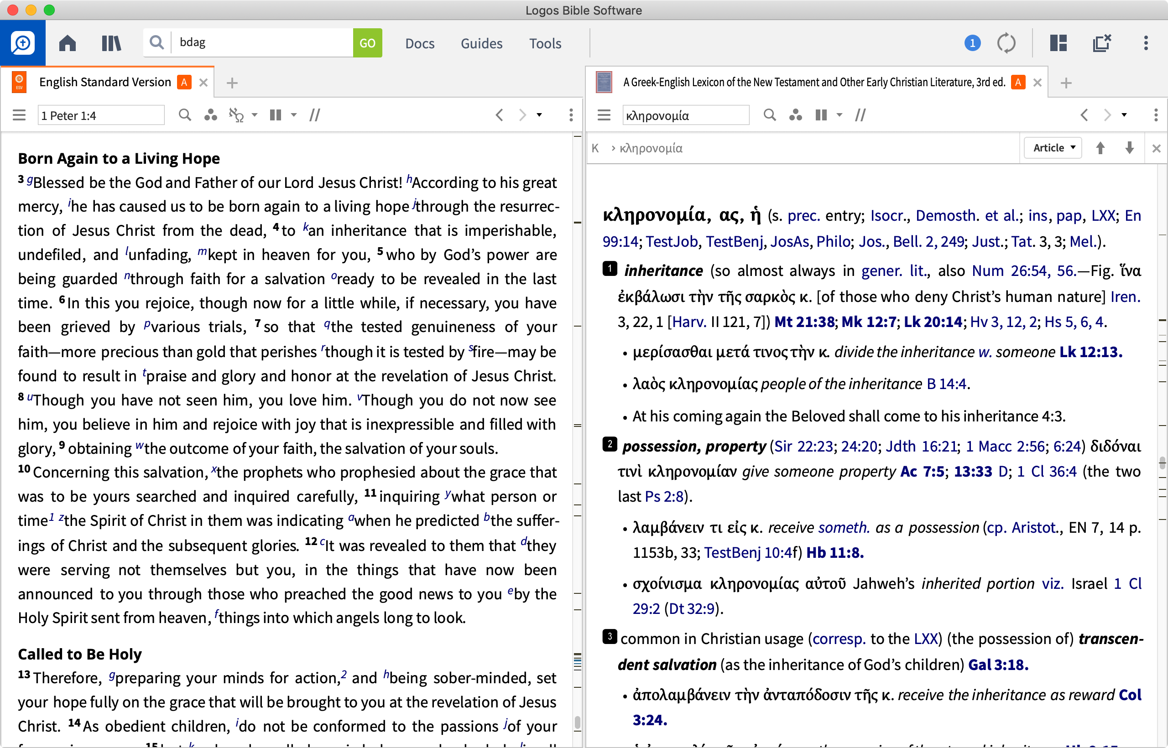
Task: Open inline search in Lexicon panel
Action: tap(770, 115)
